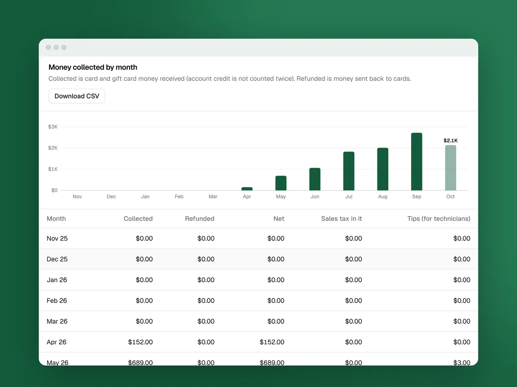Click the Jan label on chart axis
The image size is (517, 387).
coord(145,197)
